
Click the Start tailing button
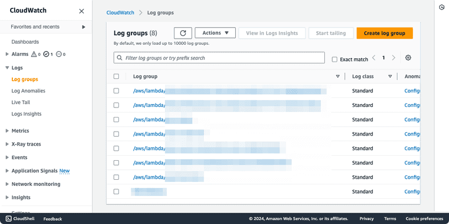331,33
